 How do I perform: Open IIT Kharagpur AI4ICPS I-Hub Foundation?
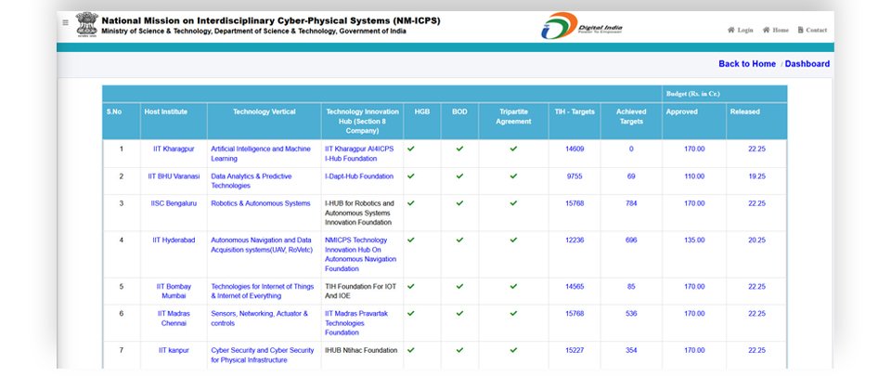coord(359,153)
